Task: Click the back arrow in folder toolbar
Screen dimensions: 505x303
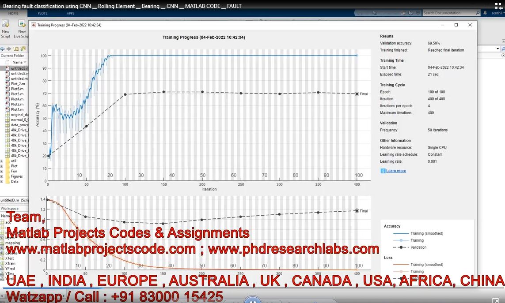Action: point(2,49)
